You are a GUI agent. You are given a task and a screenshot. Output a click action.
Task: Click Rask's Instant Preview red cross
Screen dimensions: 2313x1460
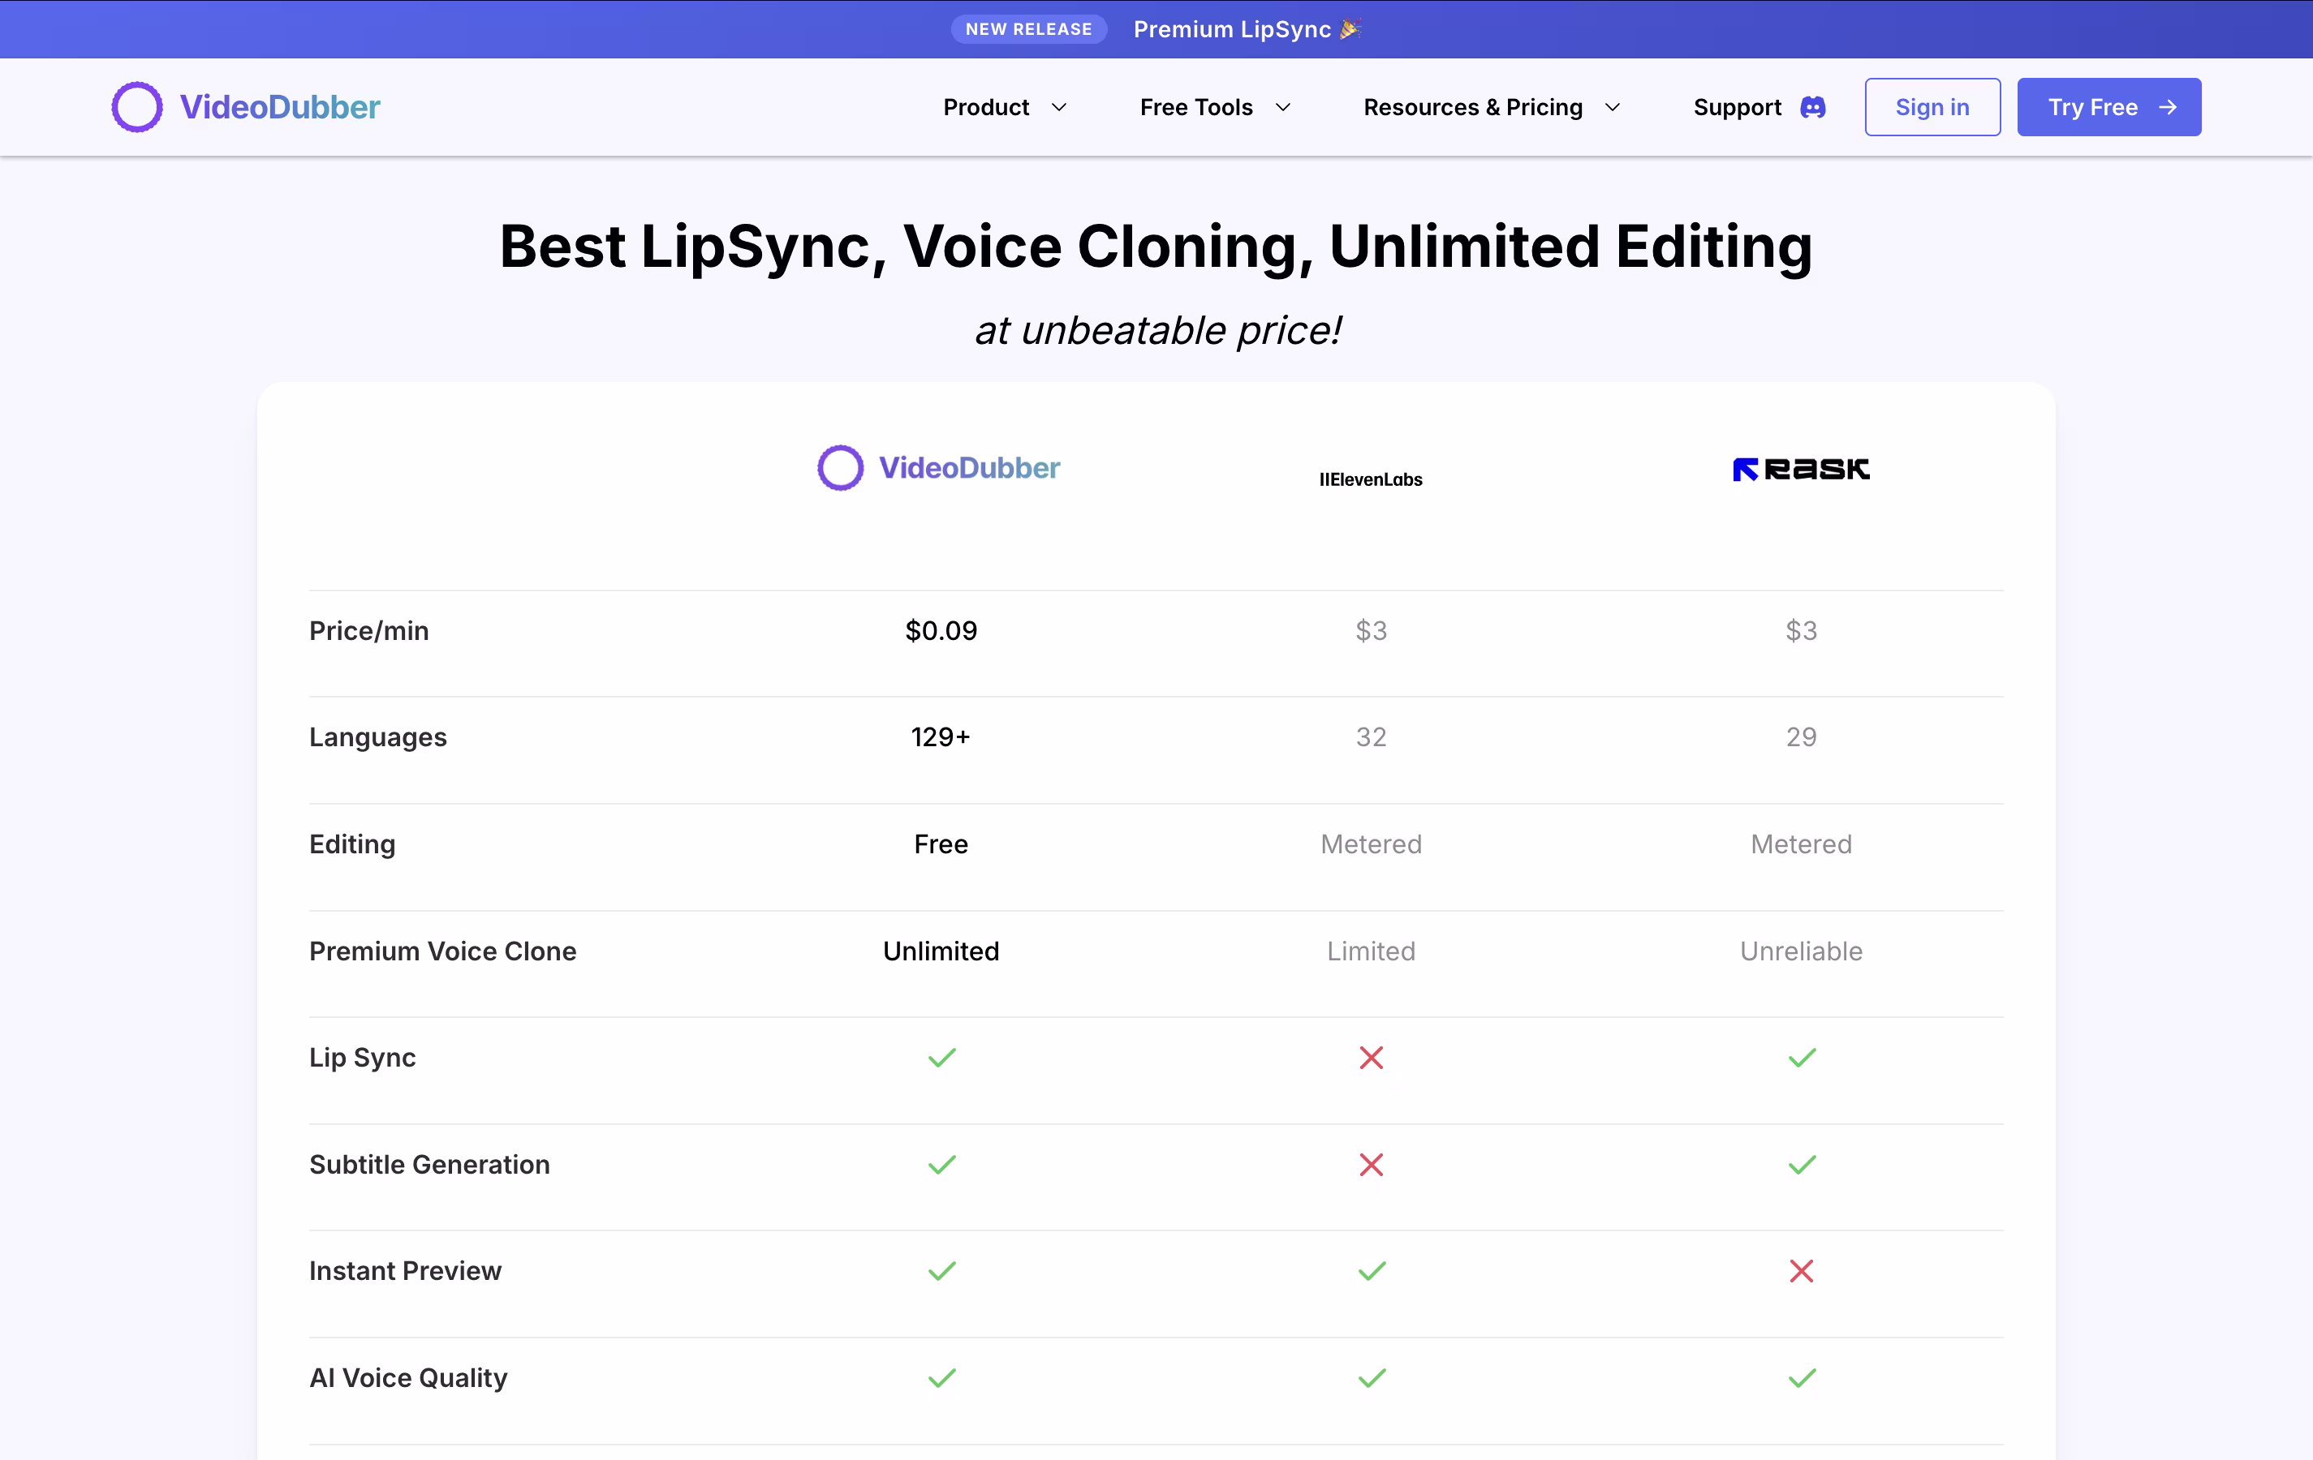coord(1801,1271)
